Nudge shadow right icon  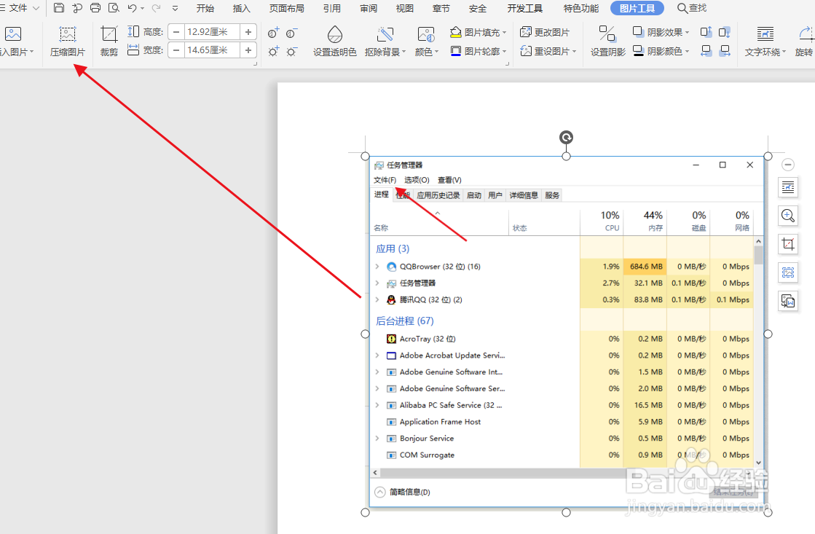point(724,50)
